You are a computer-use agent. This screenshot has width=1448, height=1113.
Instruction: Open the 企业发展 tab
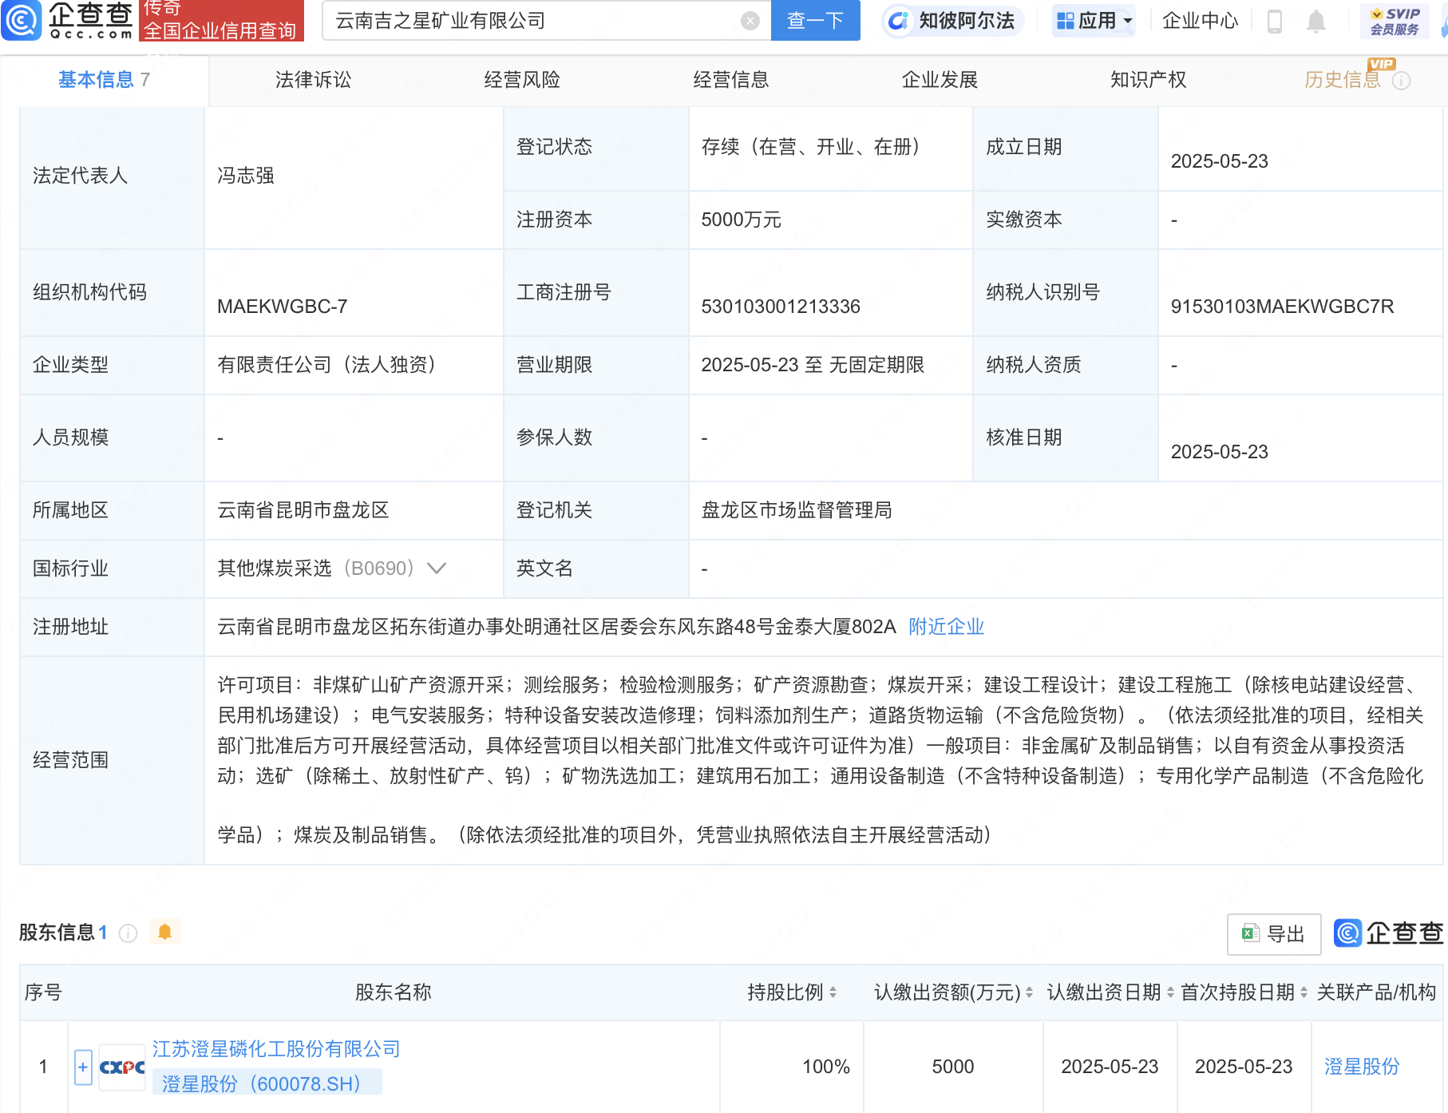point(940,80)
